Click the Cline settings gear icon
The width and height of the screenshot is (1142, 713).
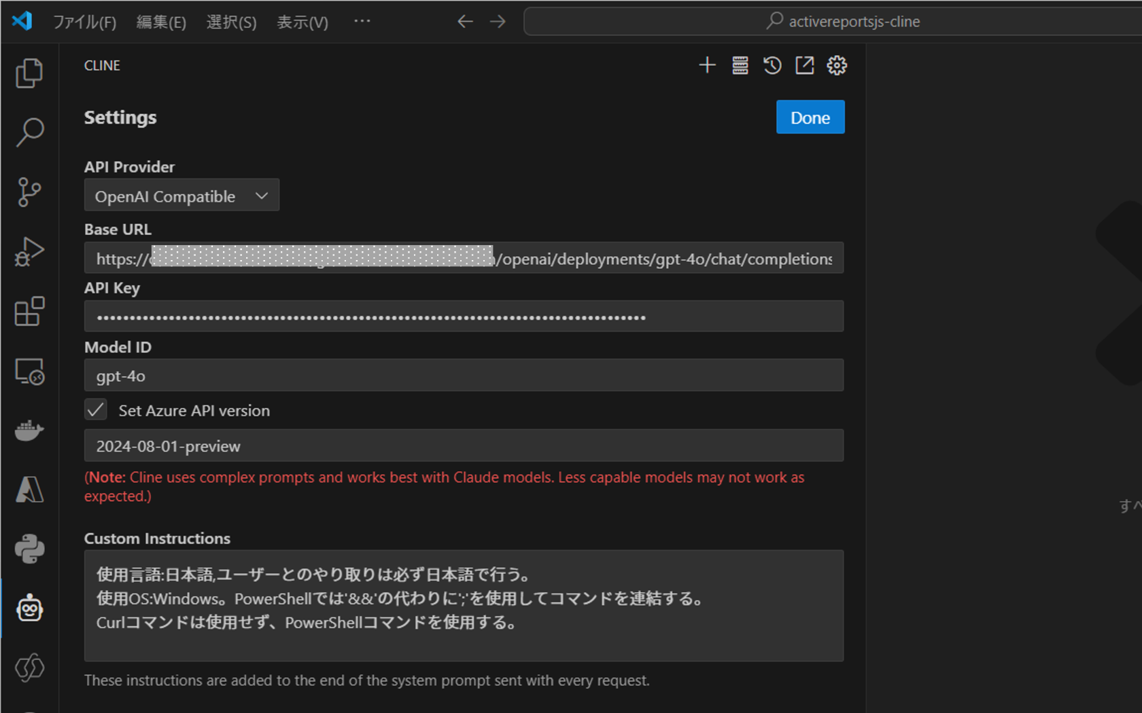point(837,65)
